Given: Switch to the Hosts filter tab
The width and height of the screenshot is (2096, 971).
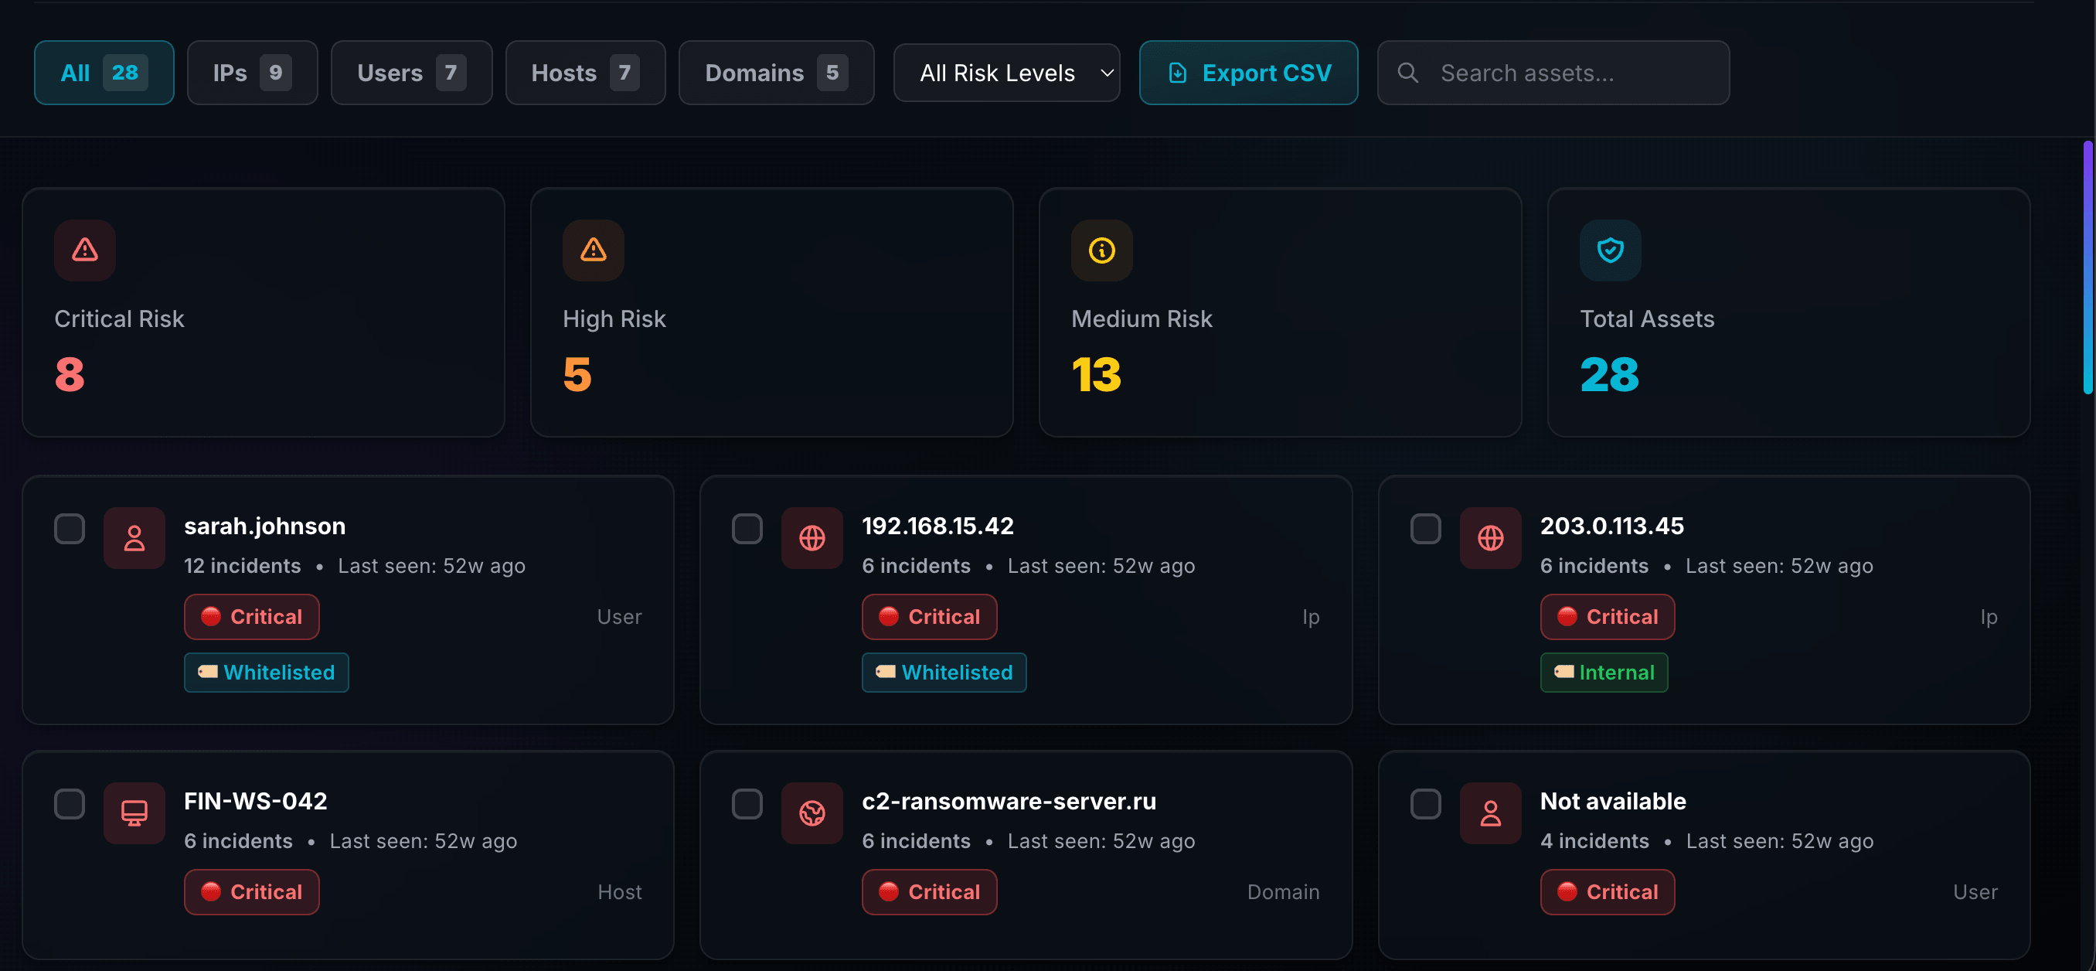Looking at the screenshot, I should (x=585, y=73).
